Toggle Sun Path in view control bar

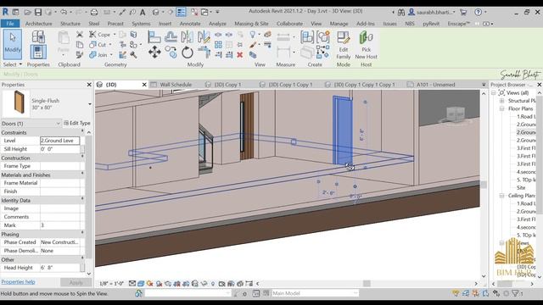pos(150,284)
